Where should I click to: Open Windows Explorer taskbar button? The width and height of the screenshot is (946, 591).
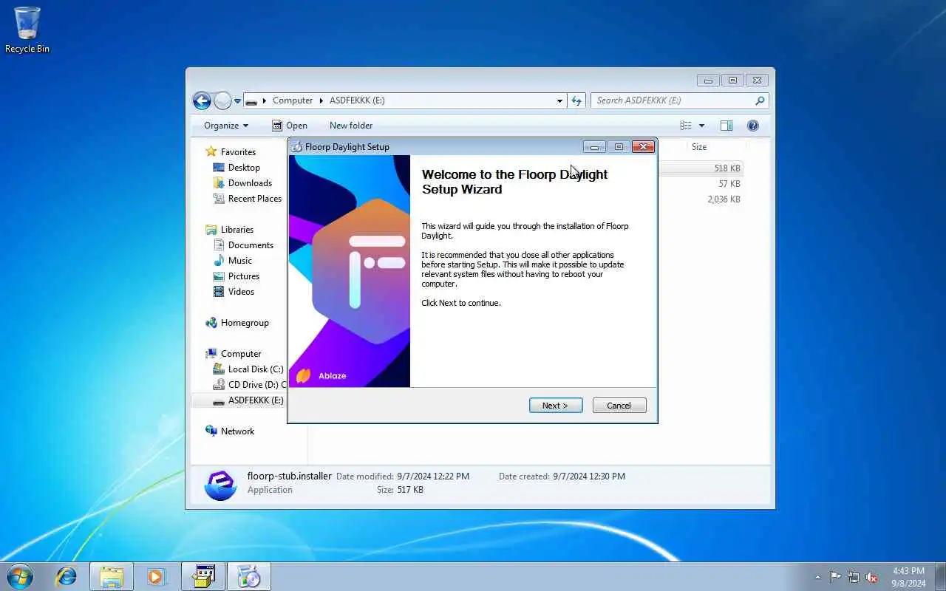click(x=112, y=576)
